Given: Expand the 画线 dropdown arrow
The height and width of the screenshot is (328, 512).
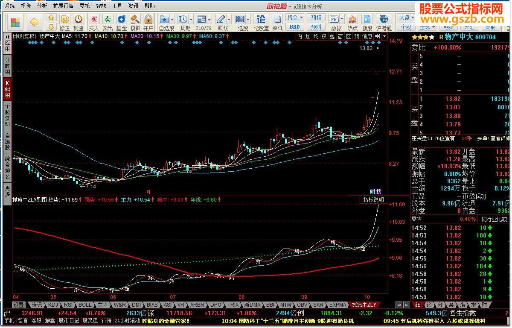Looking at the screenshot, I should pos(229,20).
